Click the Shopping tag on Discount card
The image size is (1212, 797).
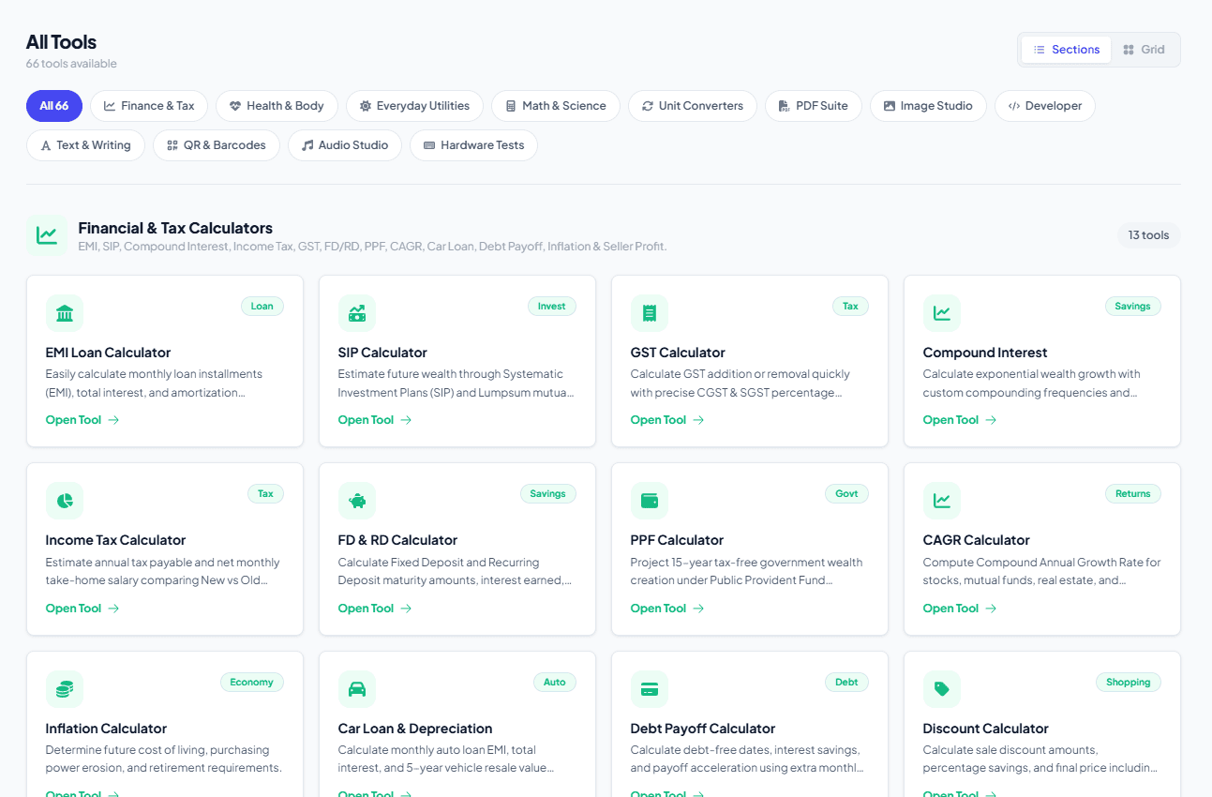[x=1129, y=682]
